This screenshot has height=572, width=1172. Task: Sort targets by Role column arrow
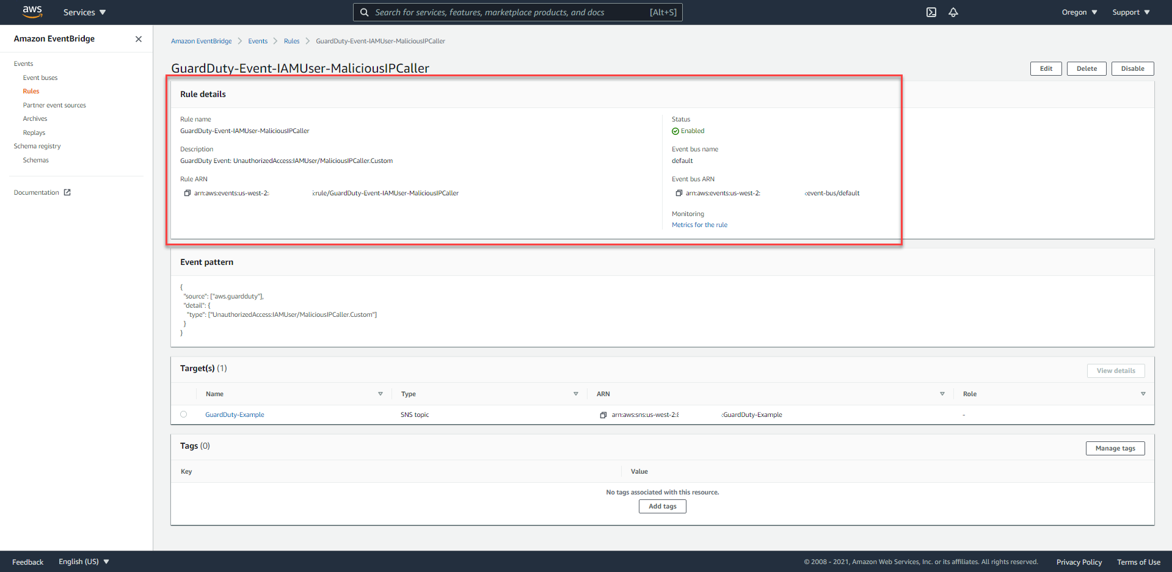(x=1143, y=394)
